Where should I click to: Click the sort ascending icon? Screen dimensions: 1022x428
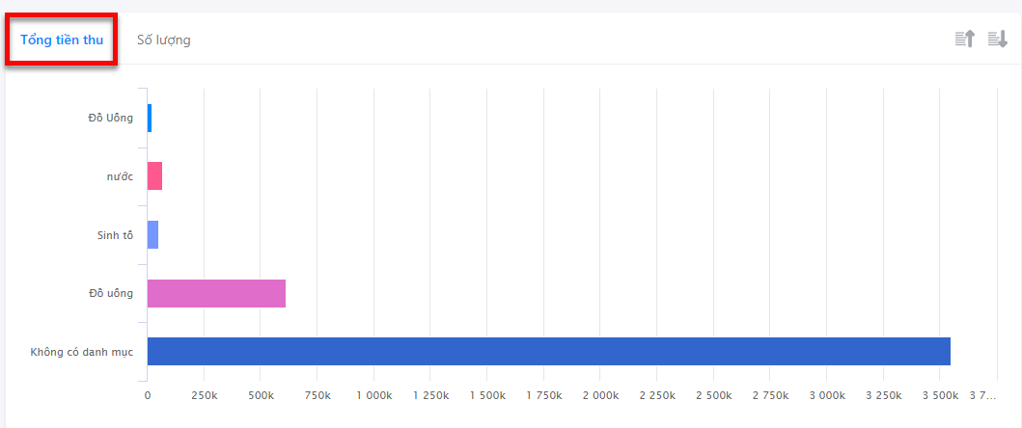pyautogui.click(x=965, y=40)
